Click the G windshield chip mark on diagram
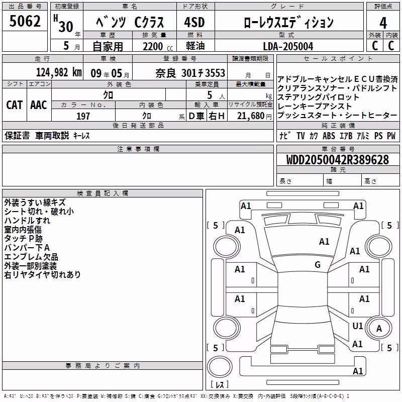 [318, 265]
